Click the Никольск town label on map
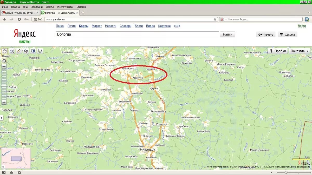 (147, 150)
